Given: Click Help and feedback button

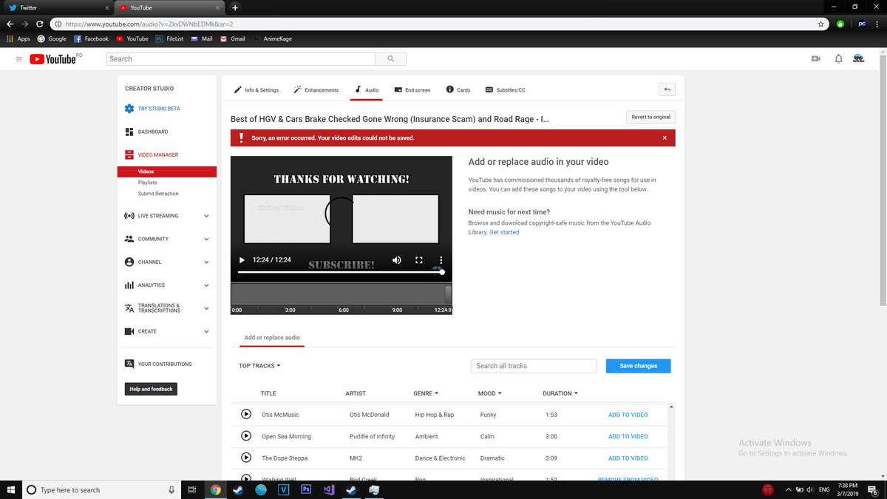Looking at the screenshot, I should (151, 389).
